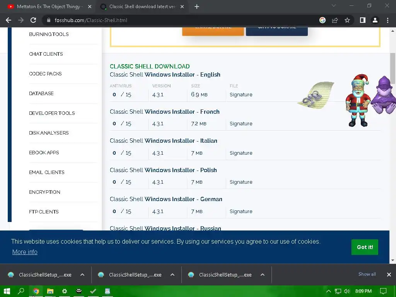The height and width of the screenshot is (297, 396).
Task: Download Classic Shell Windows Installer - Russian
Action: (x=166, y=228)
